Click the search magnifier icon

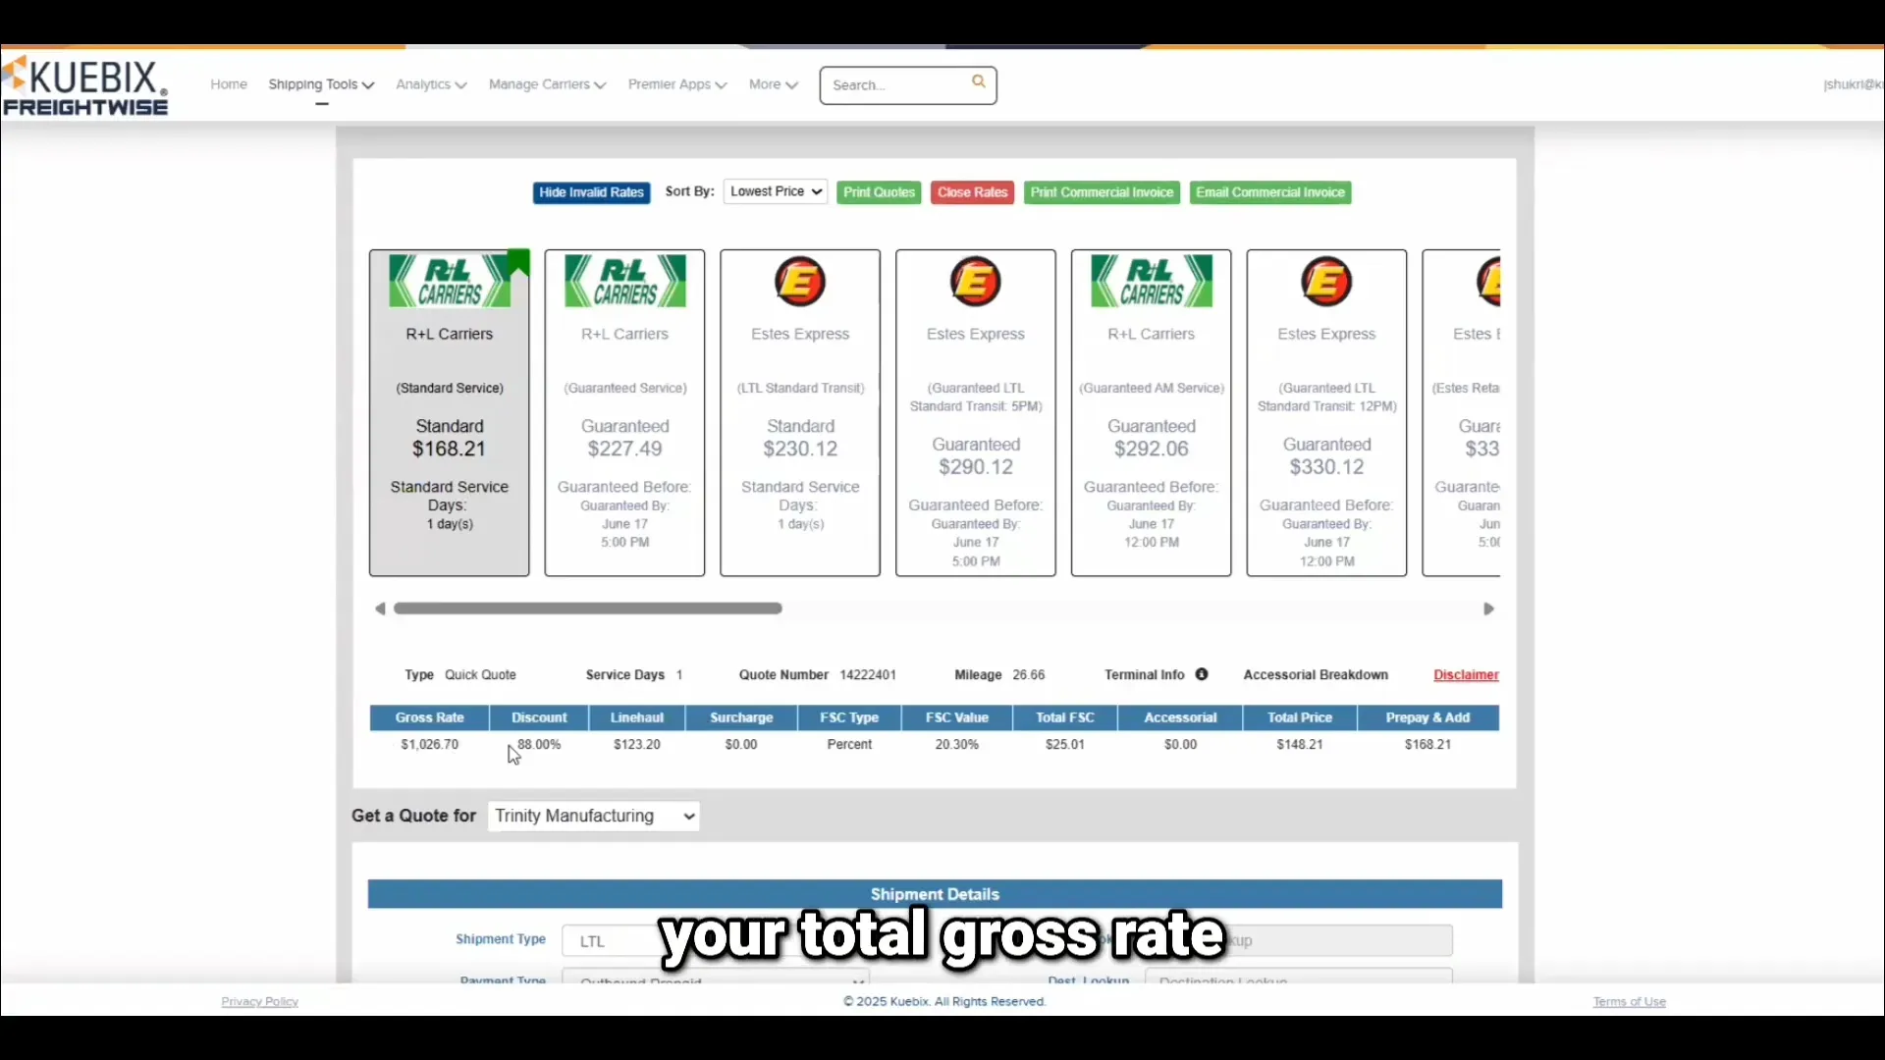click(x=979, y=81)
